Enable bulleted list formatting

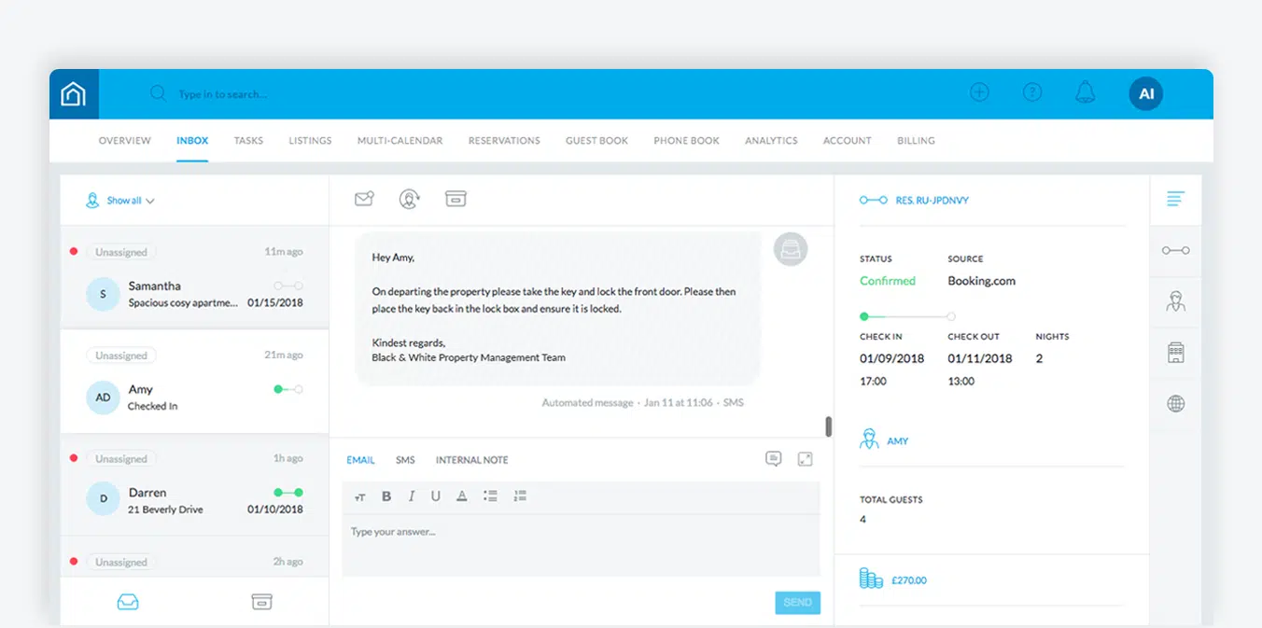coord(490,496)
